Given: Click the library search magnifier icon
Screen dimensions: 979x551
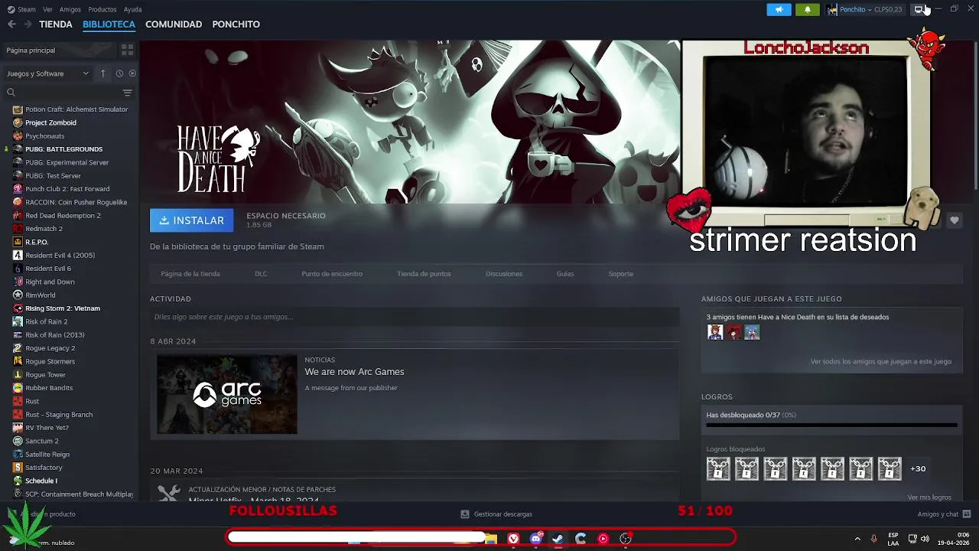Looking at the screenshot, I should point(11,93).
